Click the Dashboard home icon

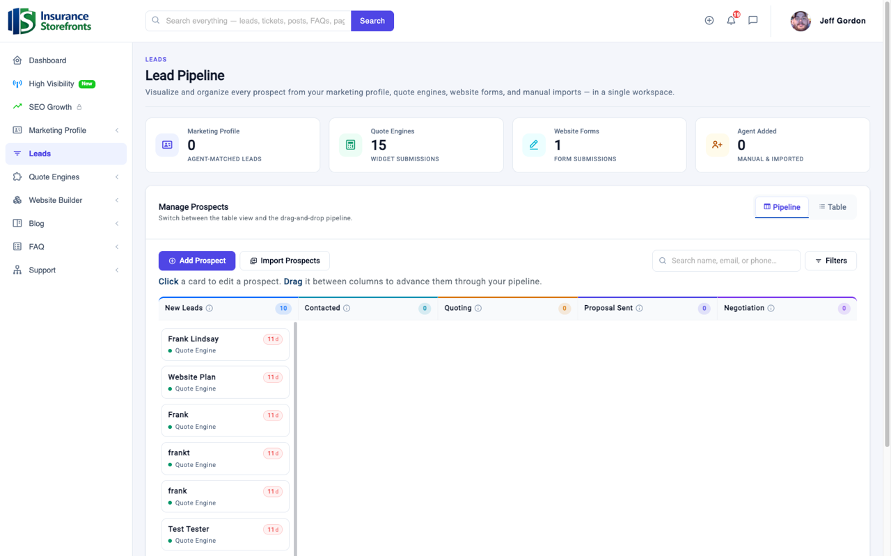(17, 60)
